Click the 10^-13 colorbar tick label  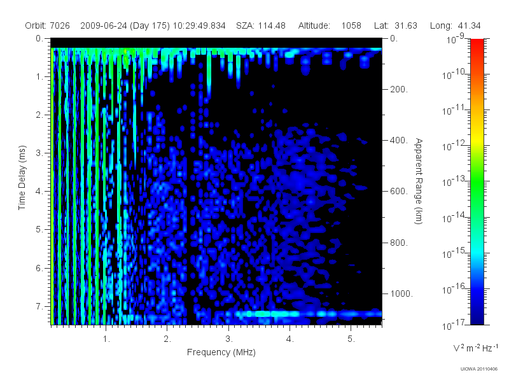coord(454,181)
